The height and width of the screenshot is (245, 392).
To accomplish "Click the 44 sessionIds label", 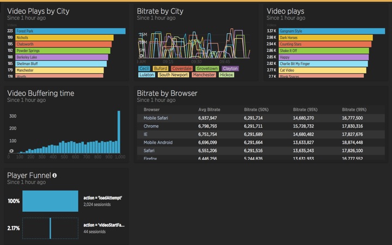I will click(x=95, y=231).
